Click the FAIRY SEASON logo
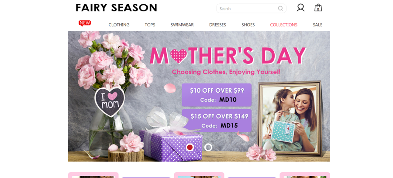This screenshot has height=178, width=393. (116, 8)
